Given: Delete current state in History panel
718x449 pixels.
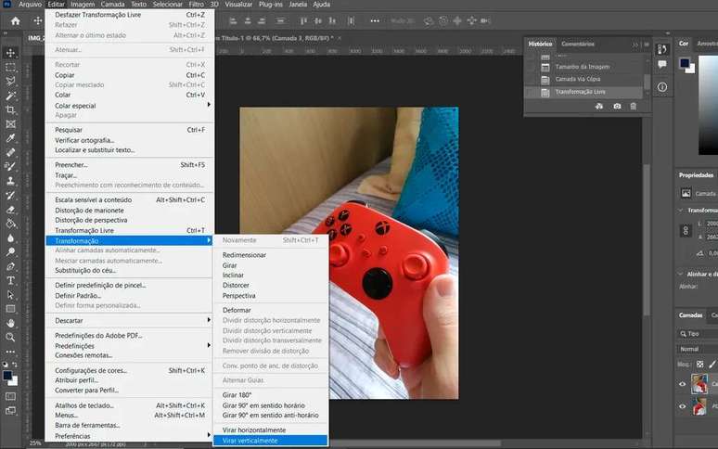Looking at the screenshot, I should (x=634, y=106).
